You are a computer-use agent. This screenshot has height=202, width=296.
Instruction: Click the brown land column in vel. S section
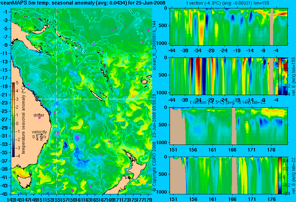pyautogui.click(x=234, y=176)
